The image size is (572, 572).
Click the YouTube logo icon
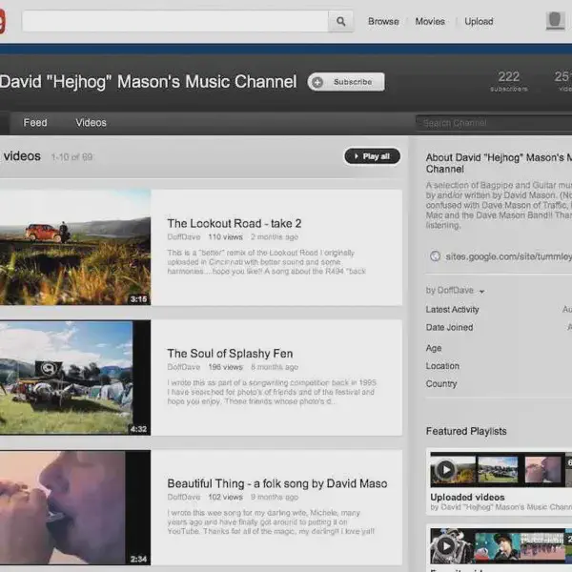click(x=2, y=21)
